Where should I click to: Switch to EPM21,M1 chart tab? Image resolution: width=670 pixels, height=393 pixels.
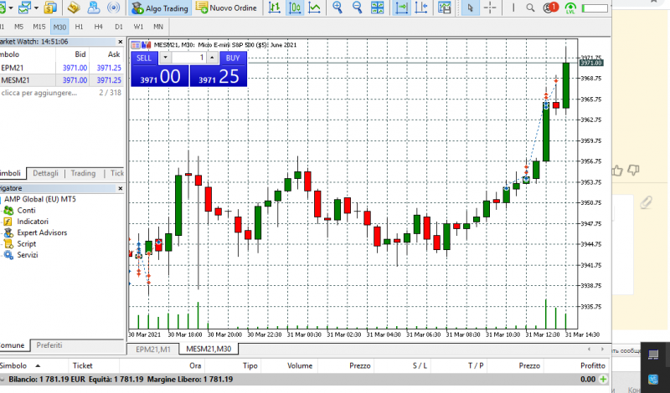153,349
